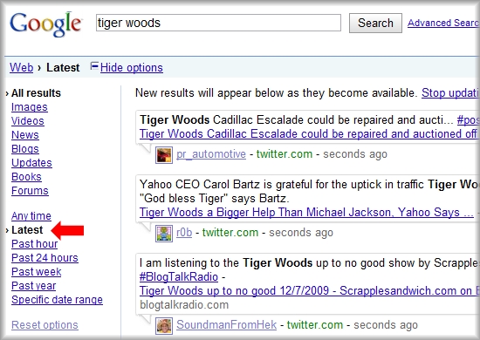Click twitter.com beside SoundmanFromHek
The height and width of the screenshot is (340, 480).
point(315,324)
